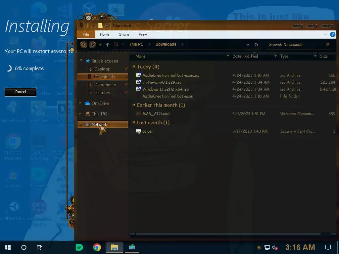Image resolution: width=339 pixels, height=254 pixels.
Task: Open the Type column filter dropdown arrow
Action: (315, 56)
